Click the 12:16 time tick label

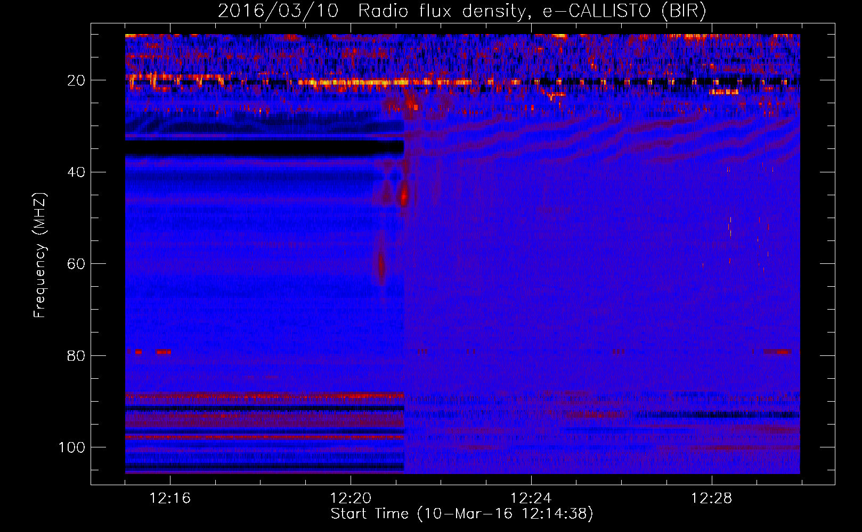click(170, 498)
